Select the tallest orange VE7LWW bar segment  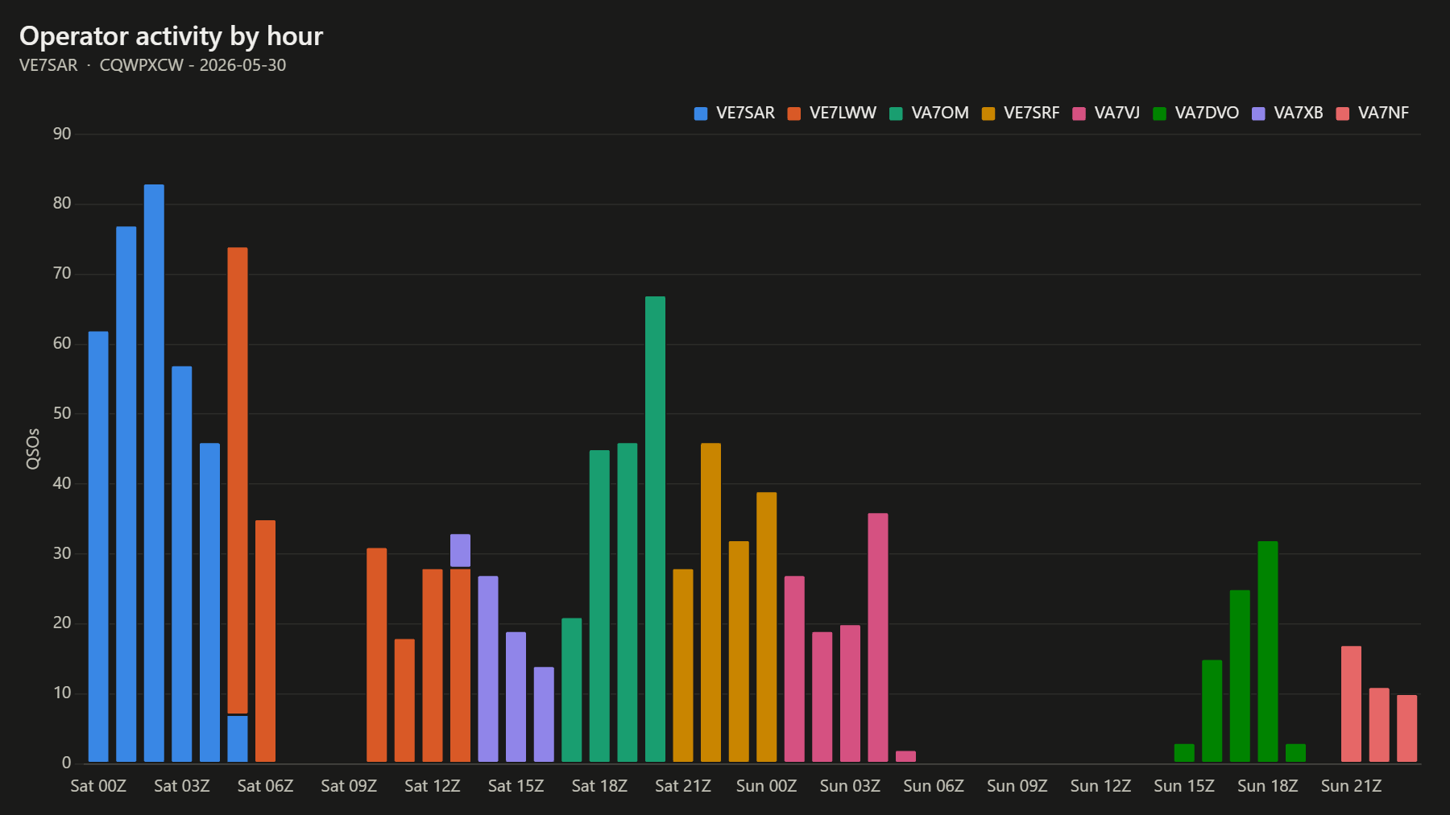click(x=238, y=480)
